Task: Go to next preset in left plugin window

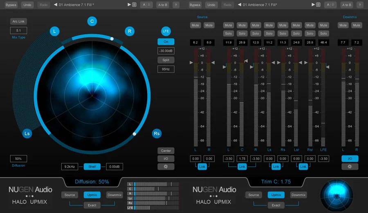Action: click(x=129, y=4)
